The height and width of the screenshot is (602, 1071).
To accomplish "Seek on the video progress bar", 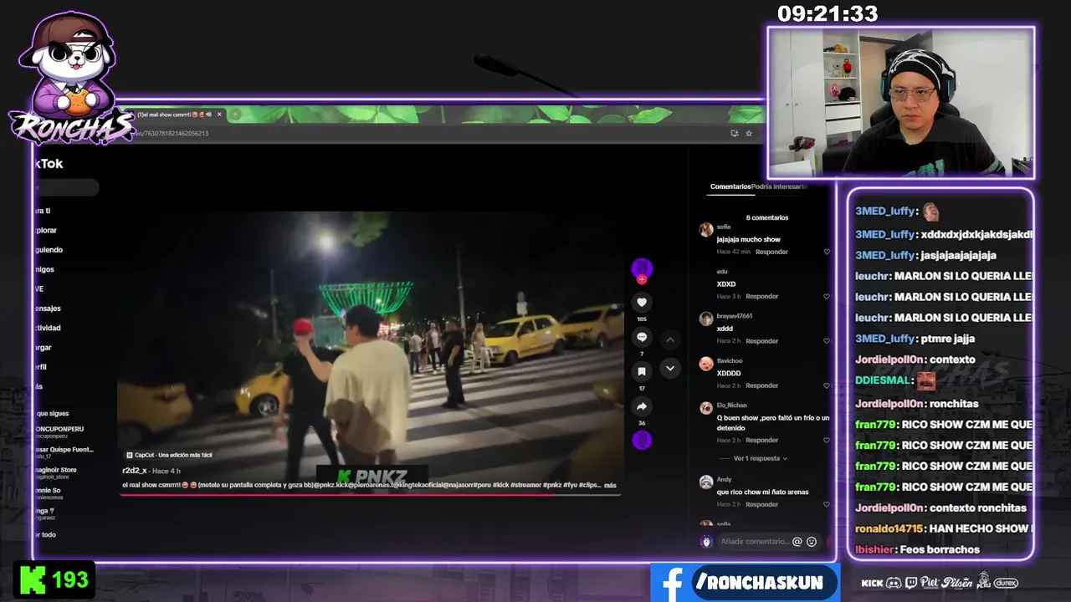I will pos(371,494).
